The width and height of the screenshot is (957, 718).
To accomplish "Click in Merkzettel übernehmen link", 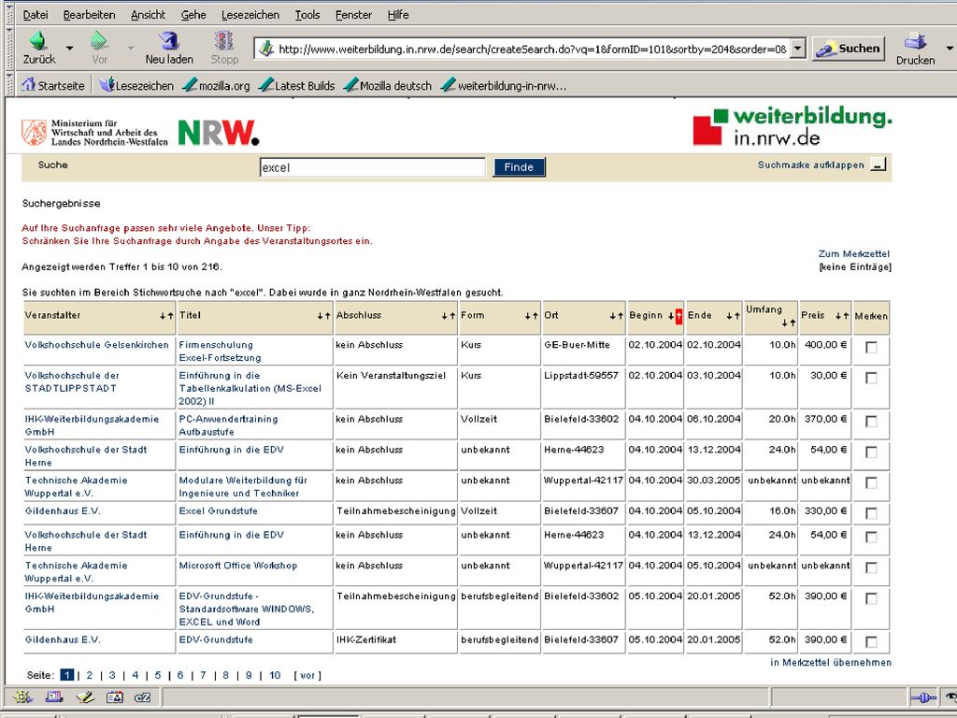I will point(831,663).
